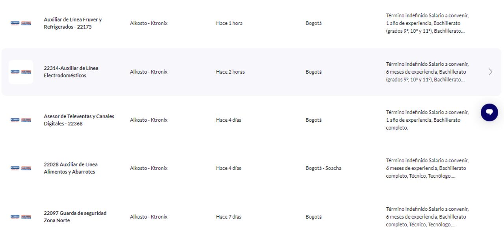Click the arrow on the Electrodomésticos row

(x=490, y=72)
